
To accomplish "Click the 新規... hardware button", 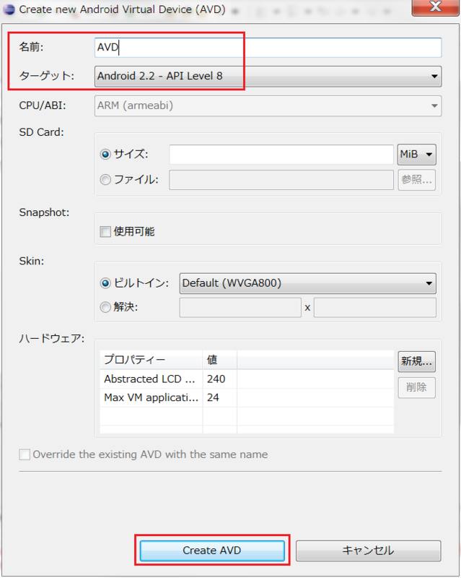I will [x=417, y=362].
